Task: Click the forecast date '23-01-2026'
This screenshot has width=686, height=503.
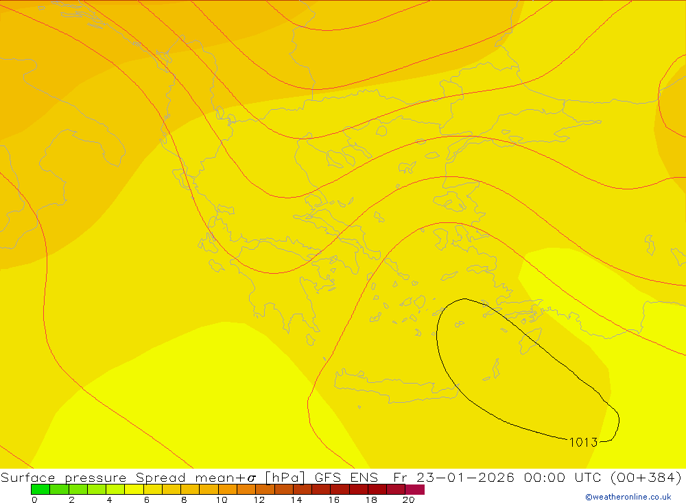Action: pyautogui.click(x=466, y=477)
